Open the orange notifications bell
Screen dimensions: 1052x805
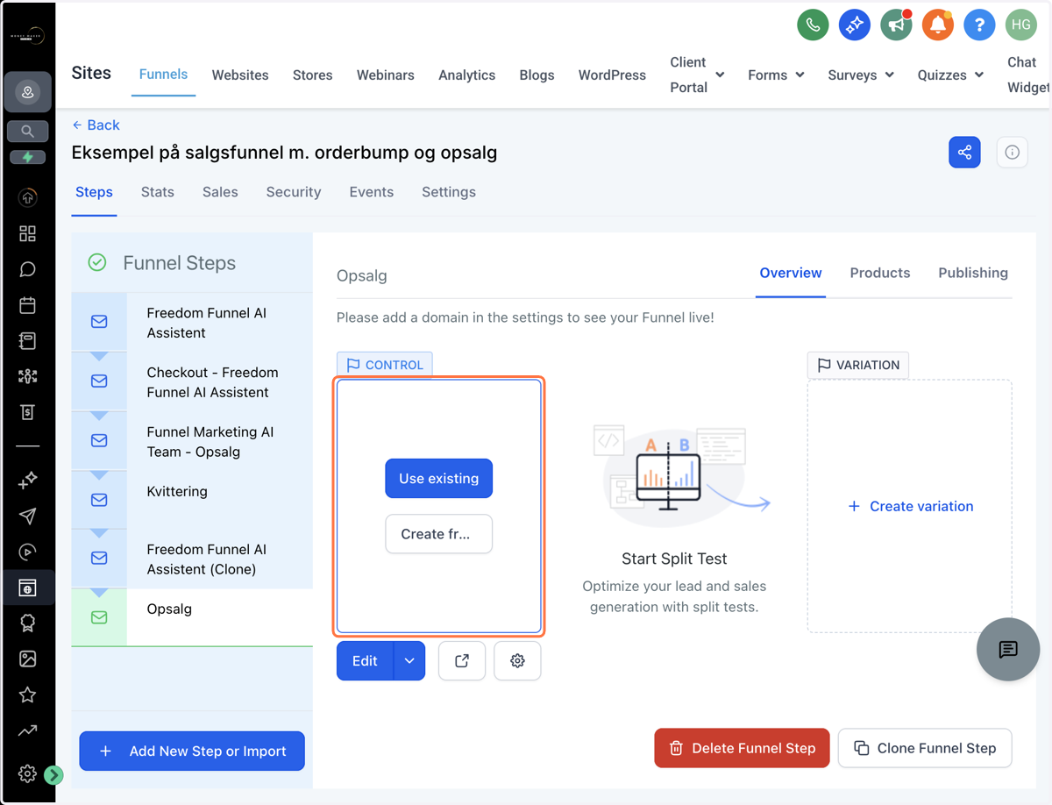click(938, 25)
